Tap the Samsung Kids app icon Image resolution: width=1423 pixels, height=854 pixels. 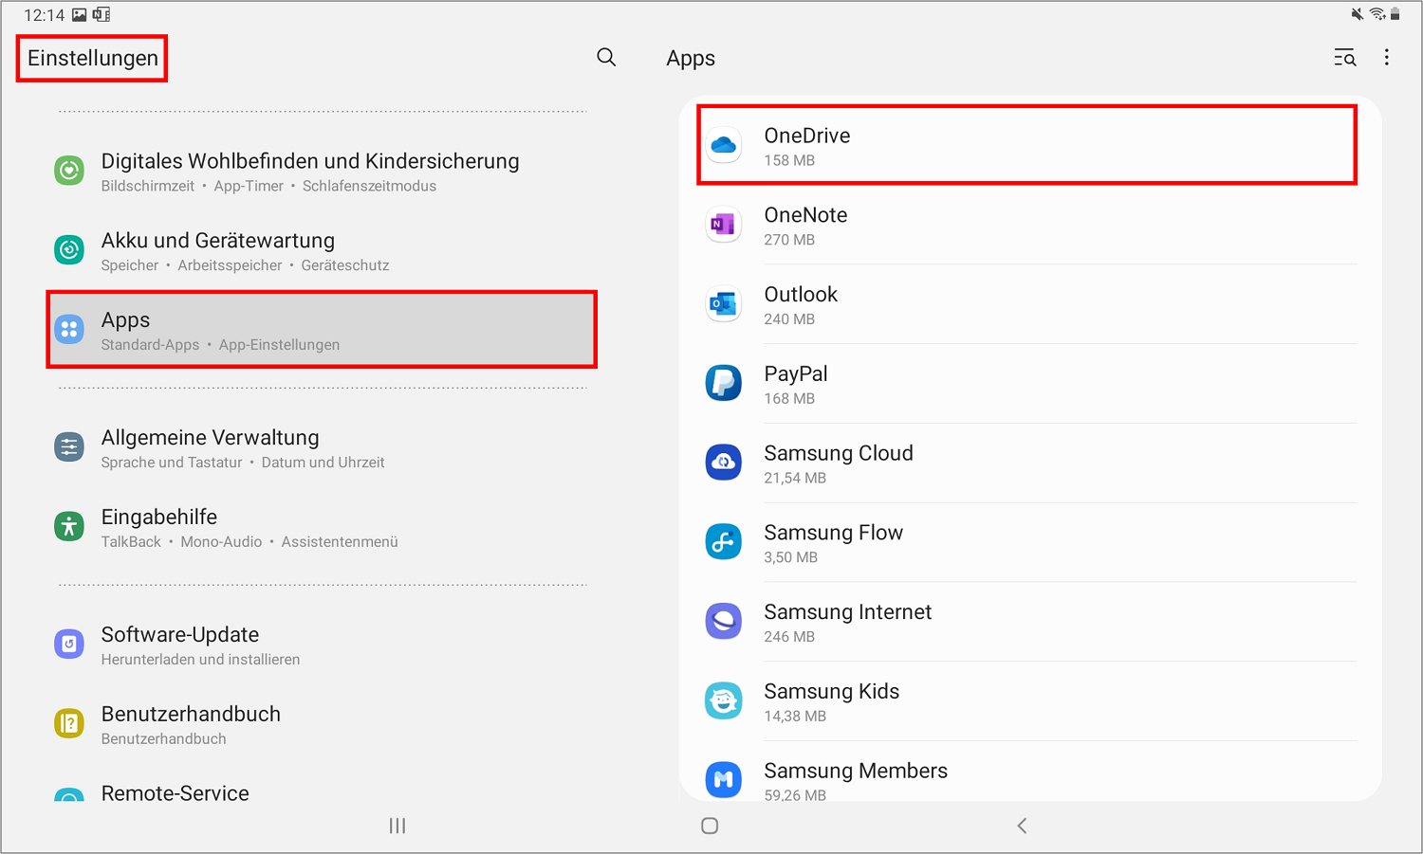tap(724, 701)
